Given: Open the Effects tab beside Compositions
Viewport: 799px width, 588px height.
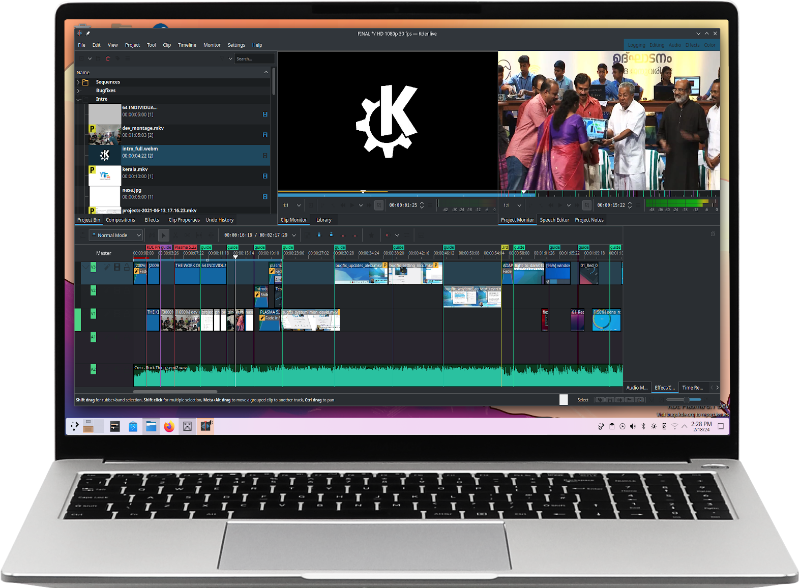Looking at the screenshot, I should 152,220.
